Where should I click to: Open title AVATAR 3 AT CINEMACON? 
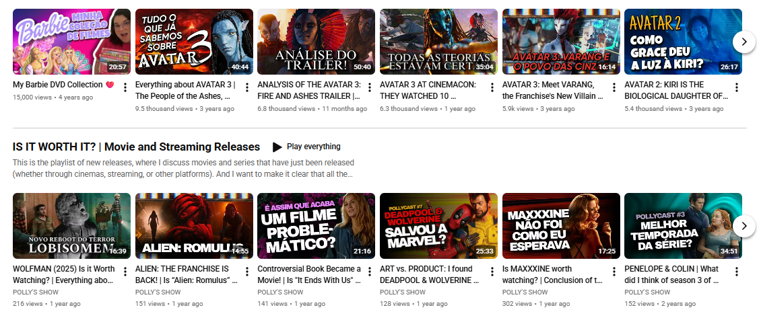[428, 90]
